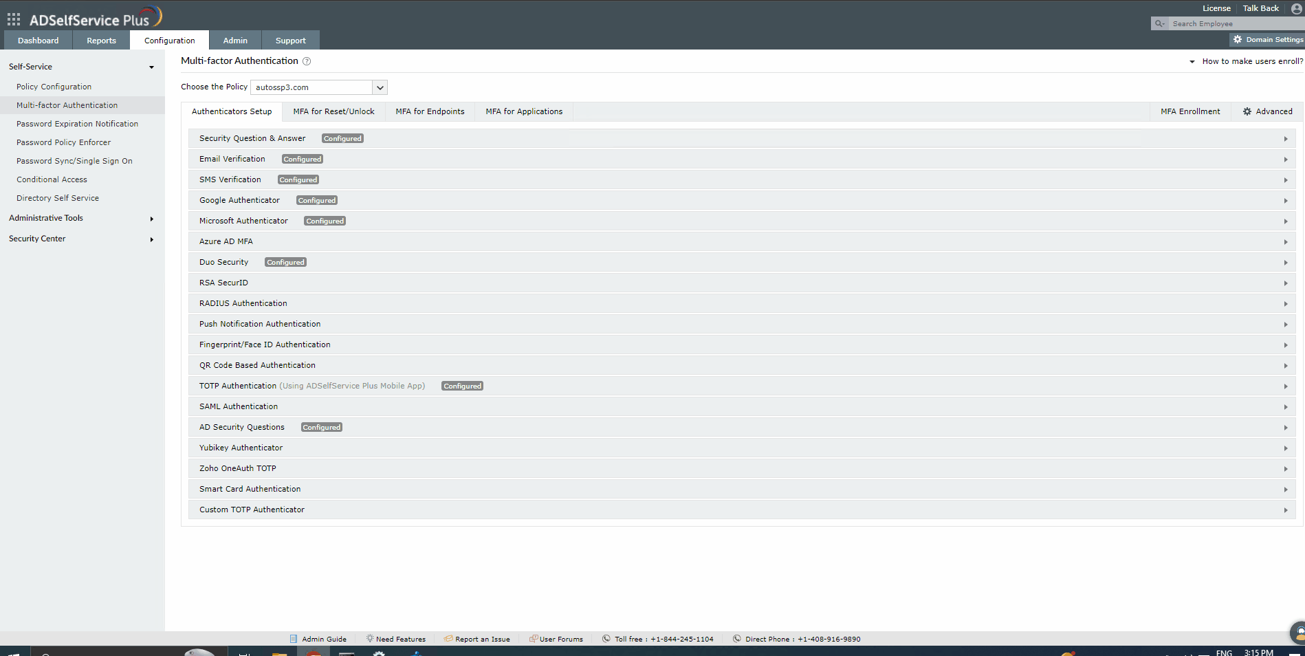Click the search magnifier dropdown icon
The image size is (1305, 656).
point(1160,23)
